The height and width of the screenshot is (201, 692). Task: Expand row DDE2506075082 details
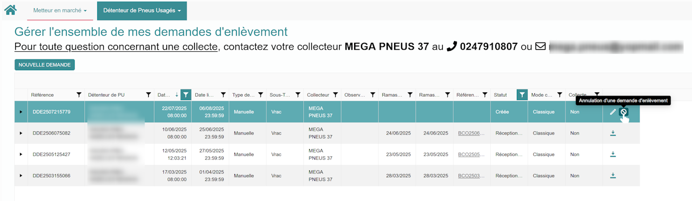pos(21,133)
